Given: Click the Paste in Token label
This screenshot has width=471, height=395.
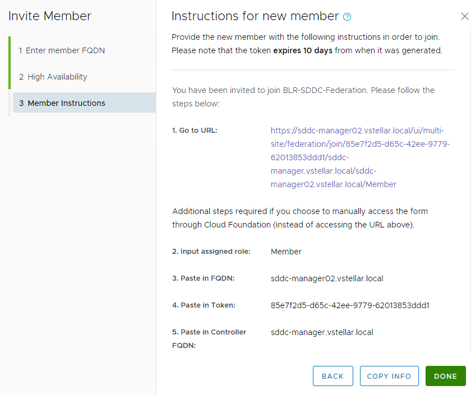Looking at the screenshot, I should 204,305.
